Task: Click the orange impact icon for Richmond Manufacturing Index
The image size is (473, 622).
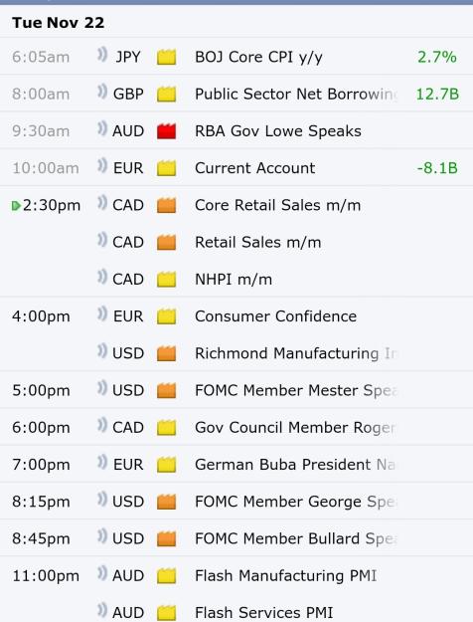Action: (x=166, y=353)
